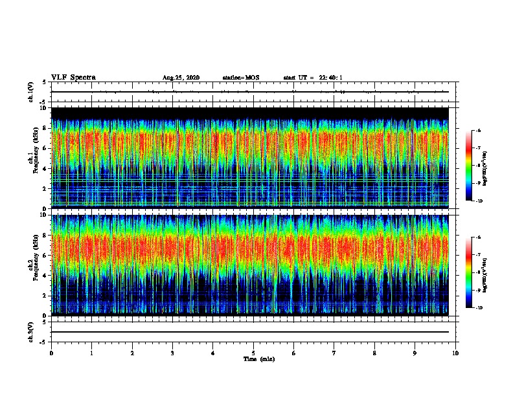Click the ch.2 spectrogram colorbar
The width and height of the screenshot is (513, 396).
pos(469,272)
